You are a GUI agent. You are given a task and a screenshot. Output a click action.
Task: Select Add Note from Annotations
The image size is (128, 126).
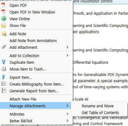(x=36, y=41)
